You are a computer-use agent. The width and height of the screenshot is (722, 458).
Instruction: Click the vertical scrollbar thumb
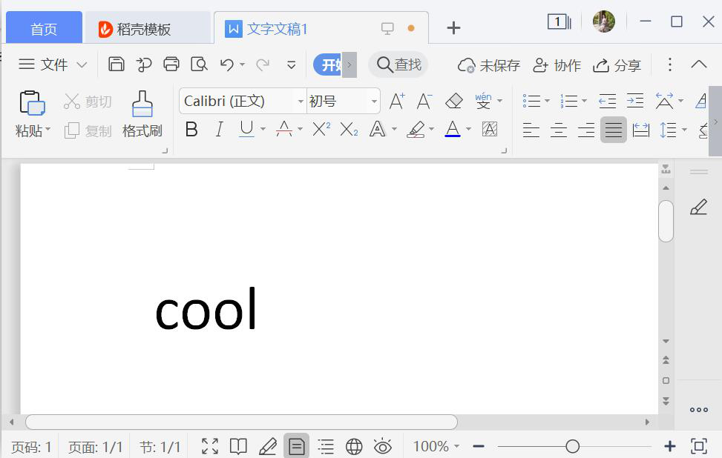pos(666,221)
